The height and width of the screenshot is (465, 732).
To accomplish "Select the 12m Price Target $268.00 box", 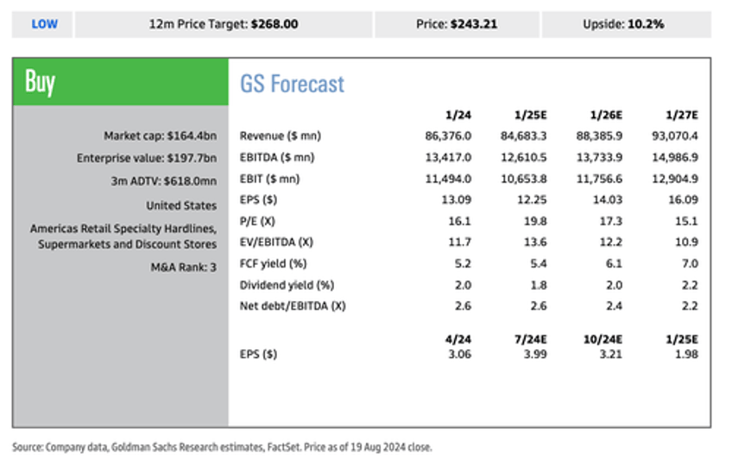I will point(224,24).
